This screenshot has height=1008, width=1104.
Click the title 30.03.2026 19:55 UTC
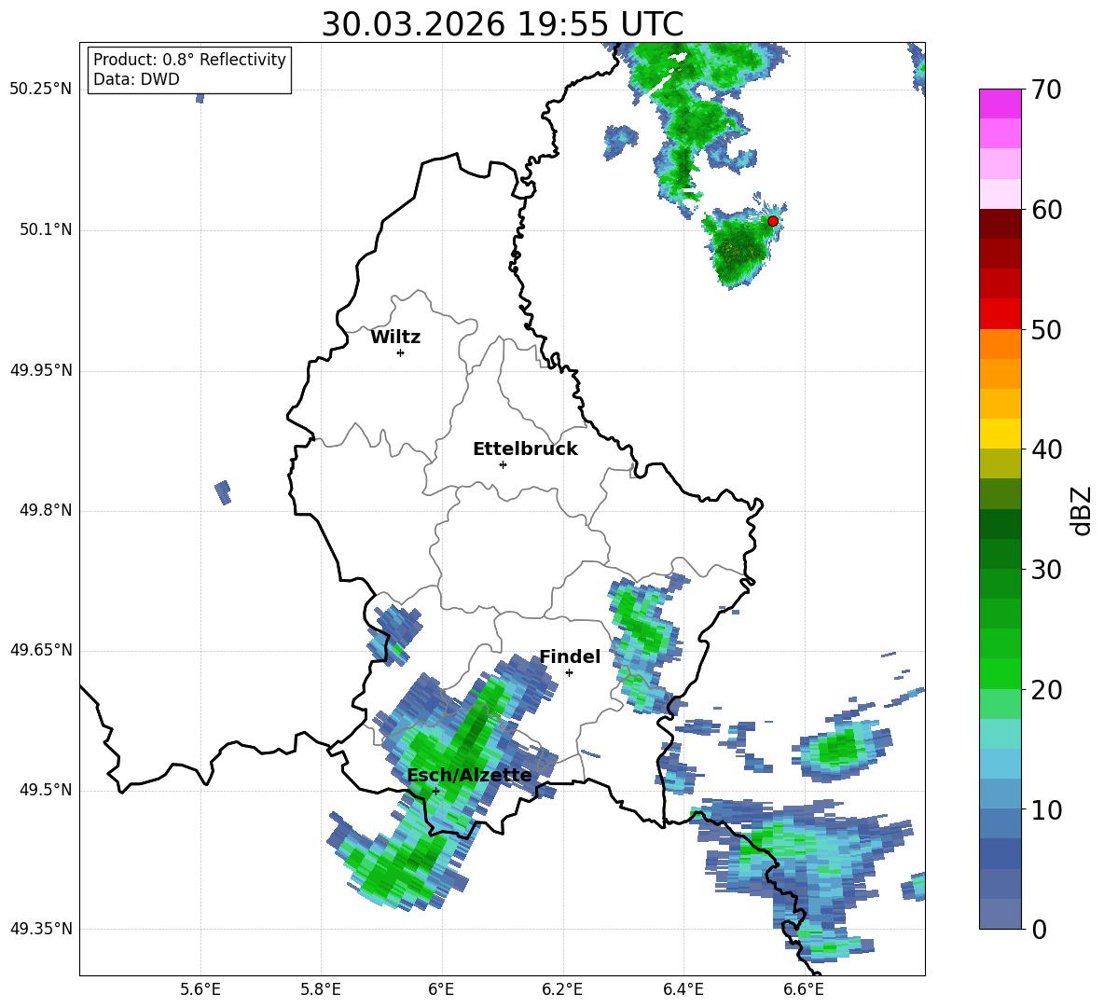(503, 24)
